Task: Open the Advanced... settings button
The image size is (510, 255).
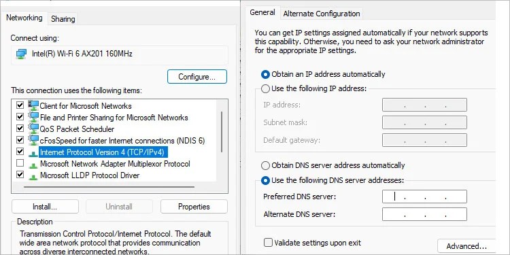Action: pyautogui.click(x=466, y=246)
